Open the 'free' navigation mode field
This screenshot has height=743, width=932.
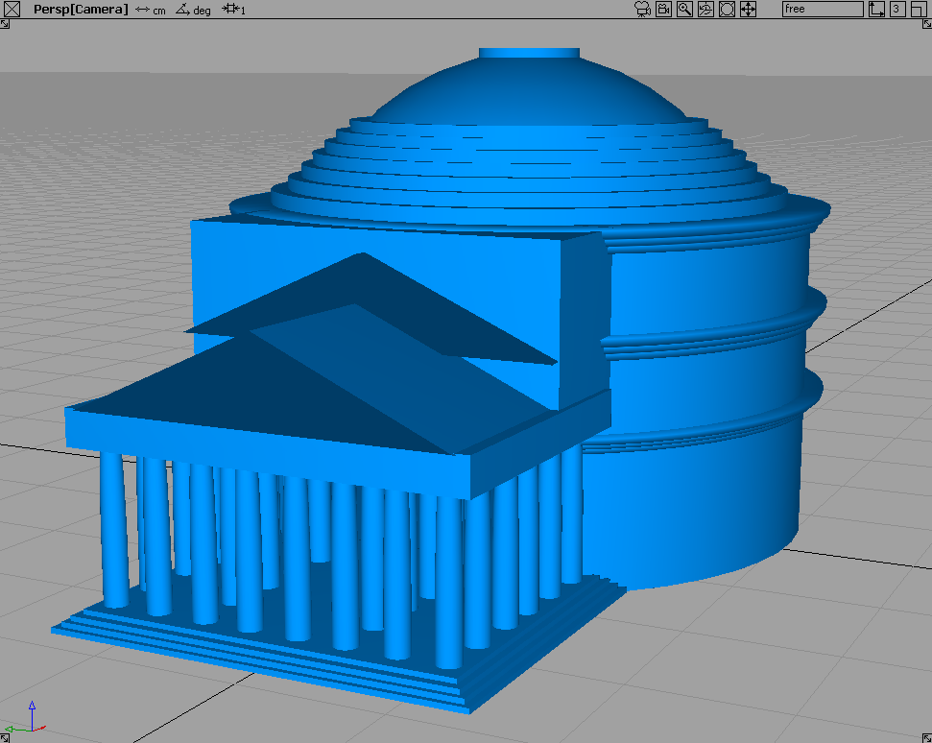pyautogui.click(x=822, y=10)
